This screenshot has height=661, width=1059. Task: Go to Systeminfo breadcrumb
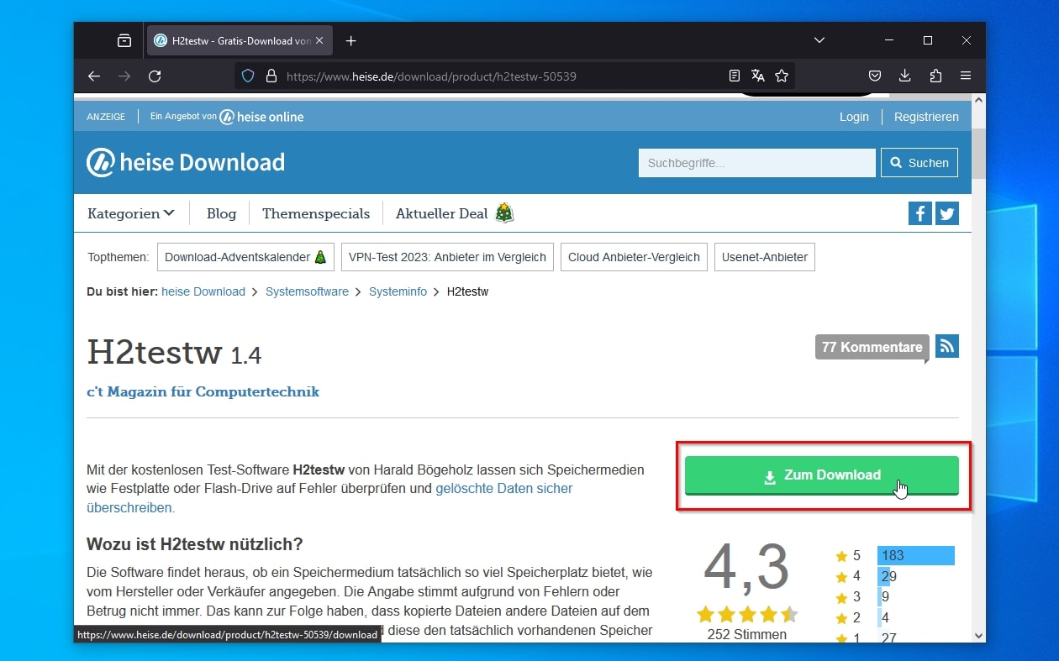(398, 291)
